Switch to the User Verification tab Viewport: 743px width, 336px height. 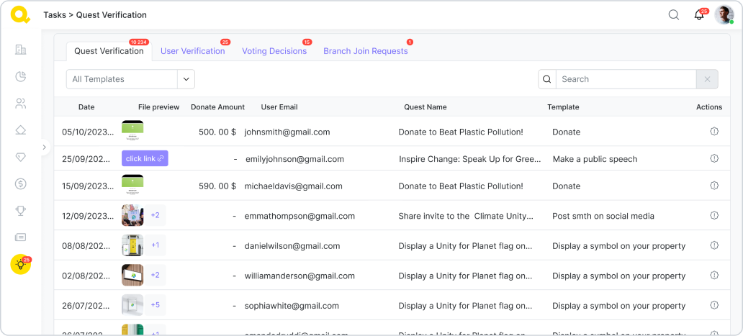tap(192, 51)
